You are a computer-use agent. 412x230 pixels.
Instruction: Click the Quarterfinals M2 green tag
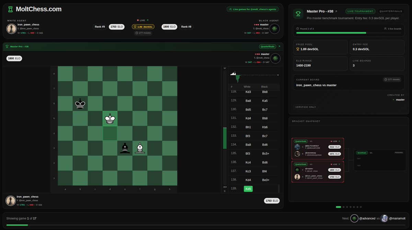coord(300,164)
